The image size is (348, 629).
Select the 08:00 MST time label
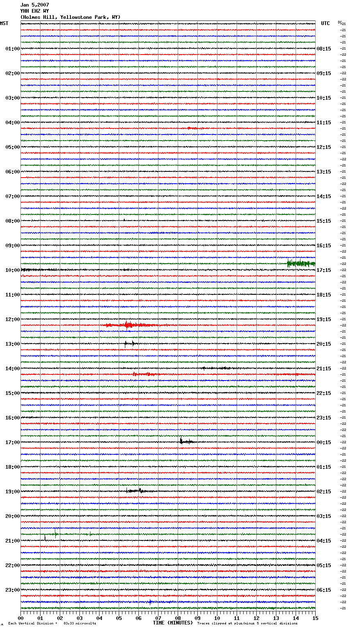(13, 221)
